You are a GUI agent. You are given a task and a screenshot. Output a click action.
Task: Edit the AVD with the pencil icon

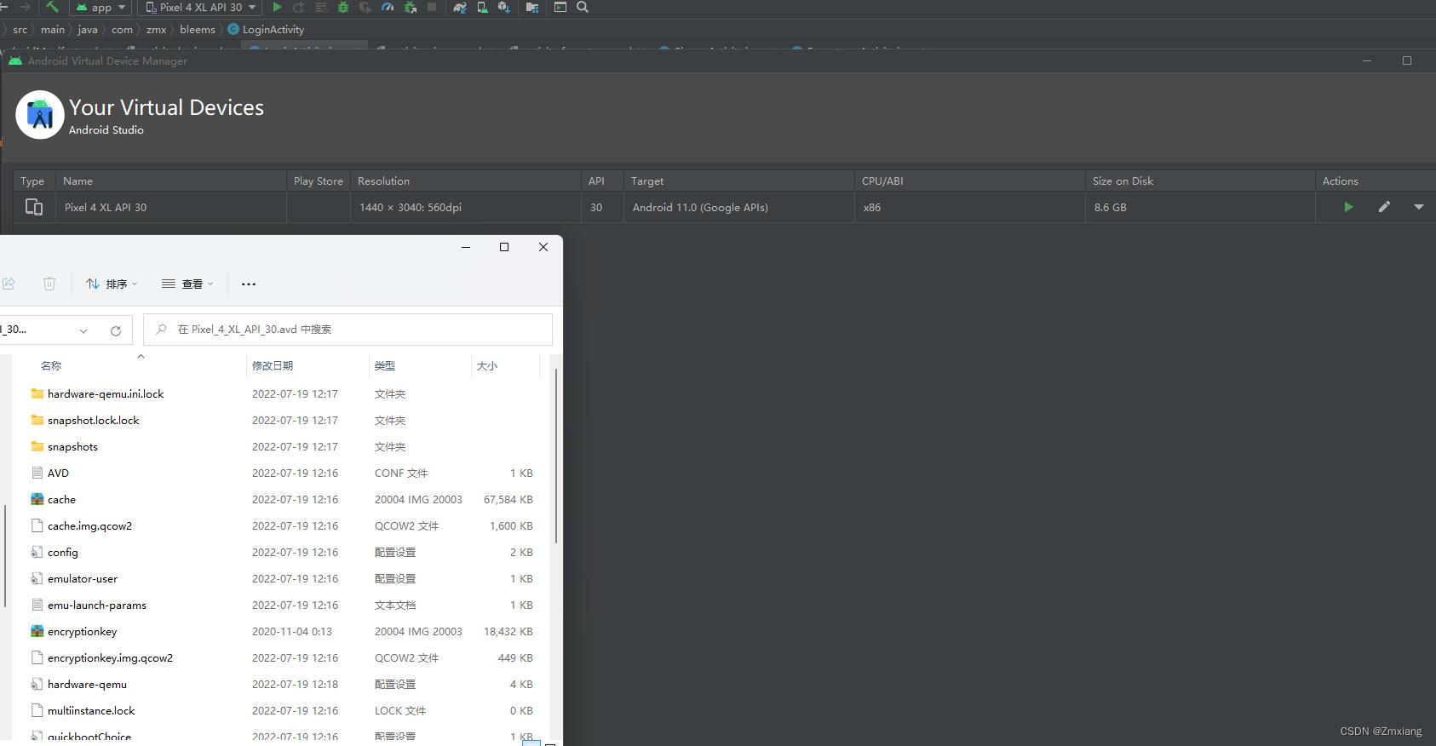[x=1384, y=207]
